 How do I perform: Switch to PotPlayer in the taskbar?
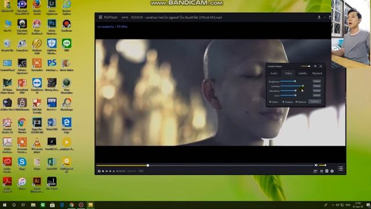[90, 205]
